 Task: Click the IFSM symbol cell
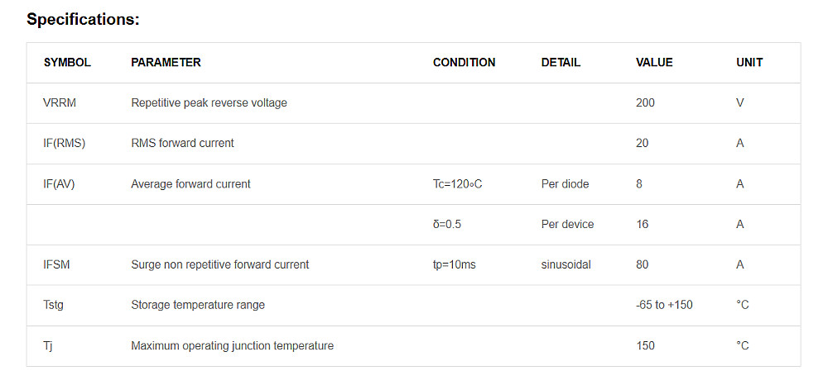click(58, 265)
